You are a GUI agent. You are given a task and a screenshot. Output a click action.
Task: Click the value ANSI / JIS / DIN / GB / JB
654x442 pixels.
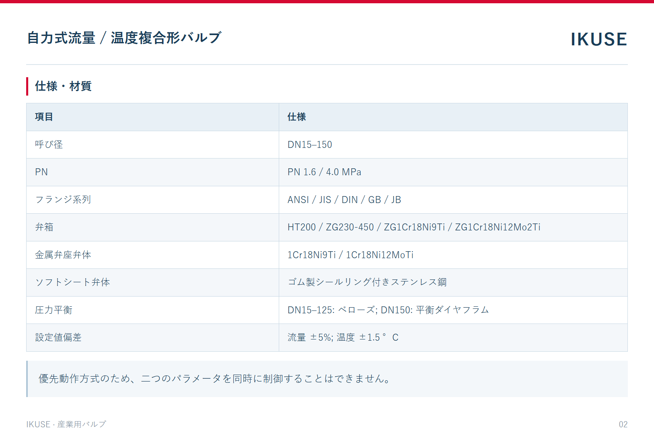click(x=345, y=200)
